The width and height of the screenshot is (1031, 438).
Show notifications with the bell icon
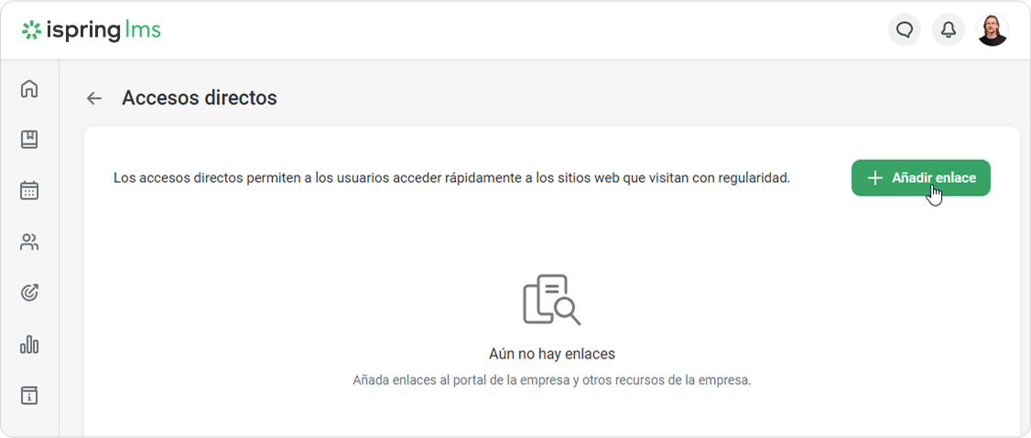pyautogui.click(x=949, y=30)
